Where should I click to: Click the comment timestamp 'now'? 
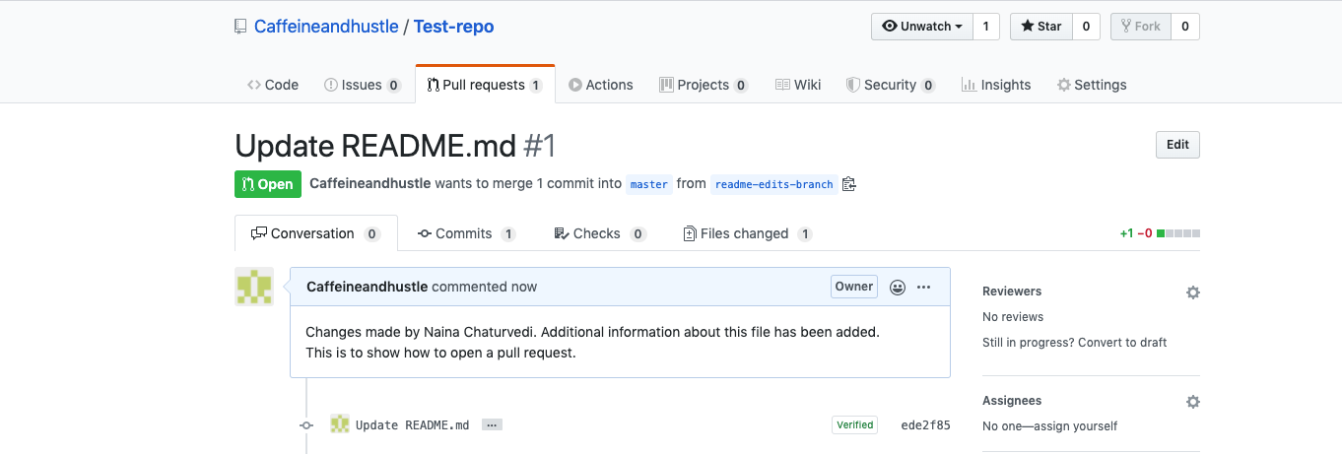524,287
